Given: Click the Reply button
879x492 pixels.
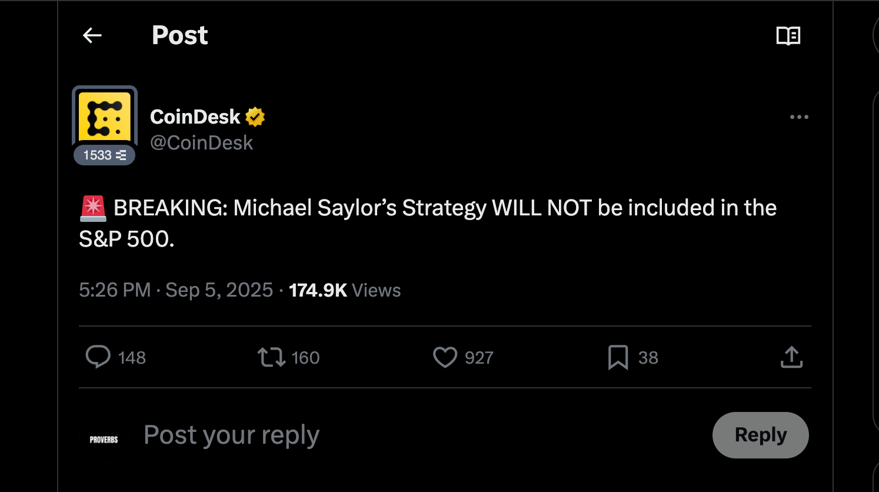Looking at the screenshot, I should click(x=760, y=435).
